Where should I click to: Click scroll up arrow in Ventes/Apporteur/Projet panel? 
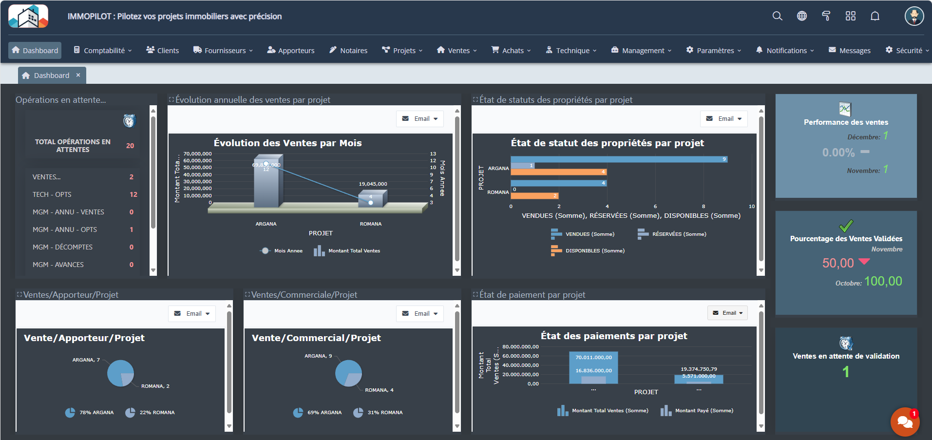[x=229, y=306]
